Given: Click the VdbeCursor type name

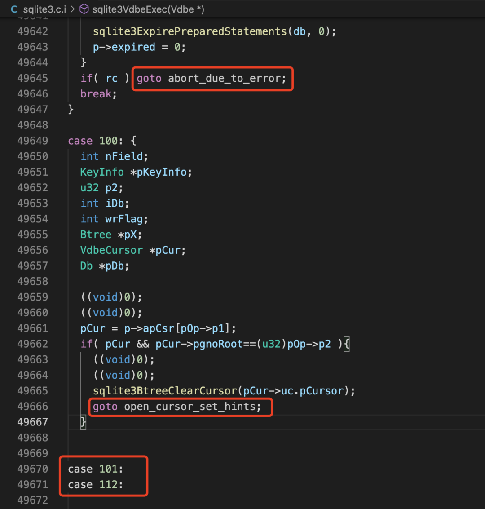Looking at the screenshot, I should coord(111,250).
